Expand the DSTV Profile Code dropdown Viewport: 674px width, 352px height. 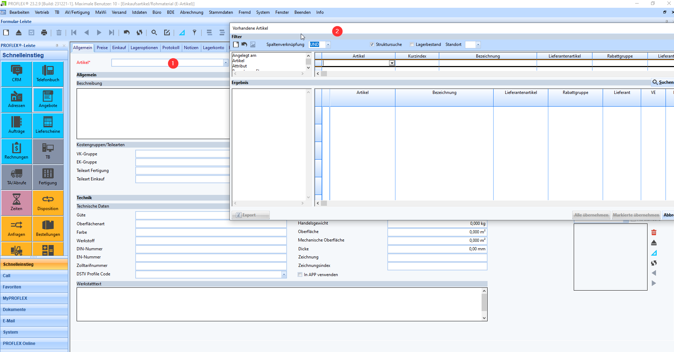point(284,274)
